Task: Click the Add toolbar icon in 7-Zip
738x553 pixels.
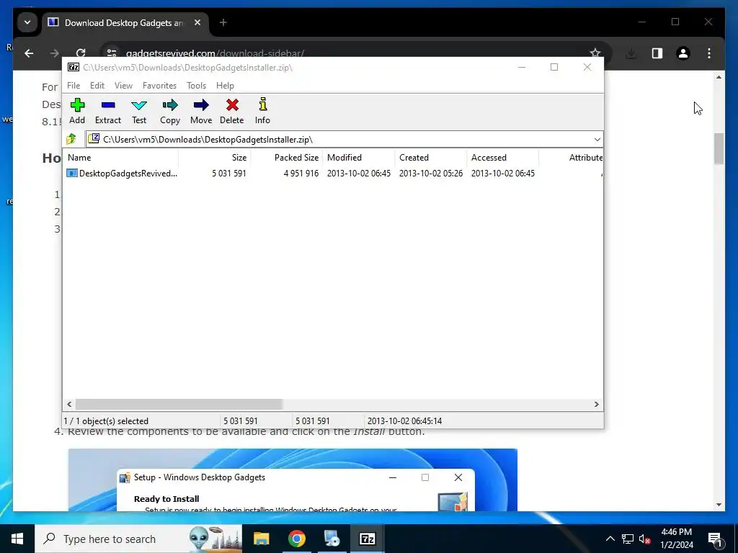Action: click(x=77, y=112)
